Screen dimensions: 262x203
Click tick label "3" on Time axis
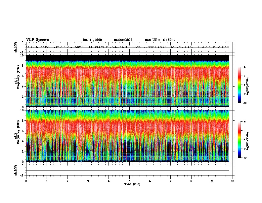point(88,181)
